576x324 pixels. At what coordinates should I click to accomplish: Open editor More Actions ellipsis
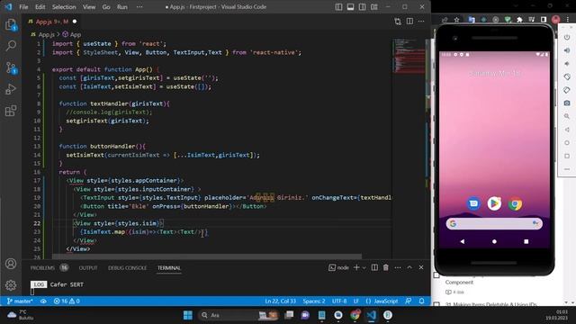[421, 22]
